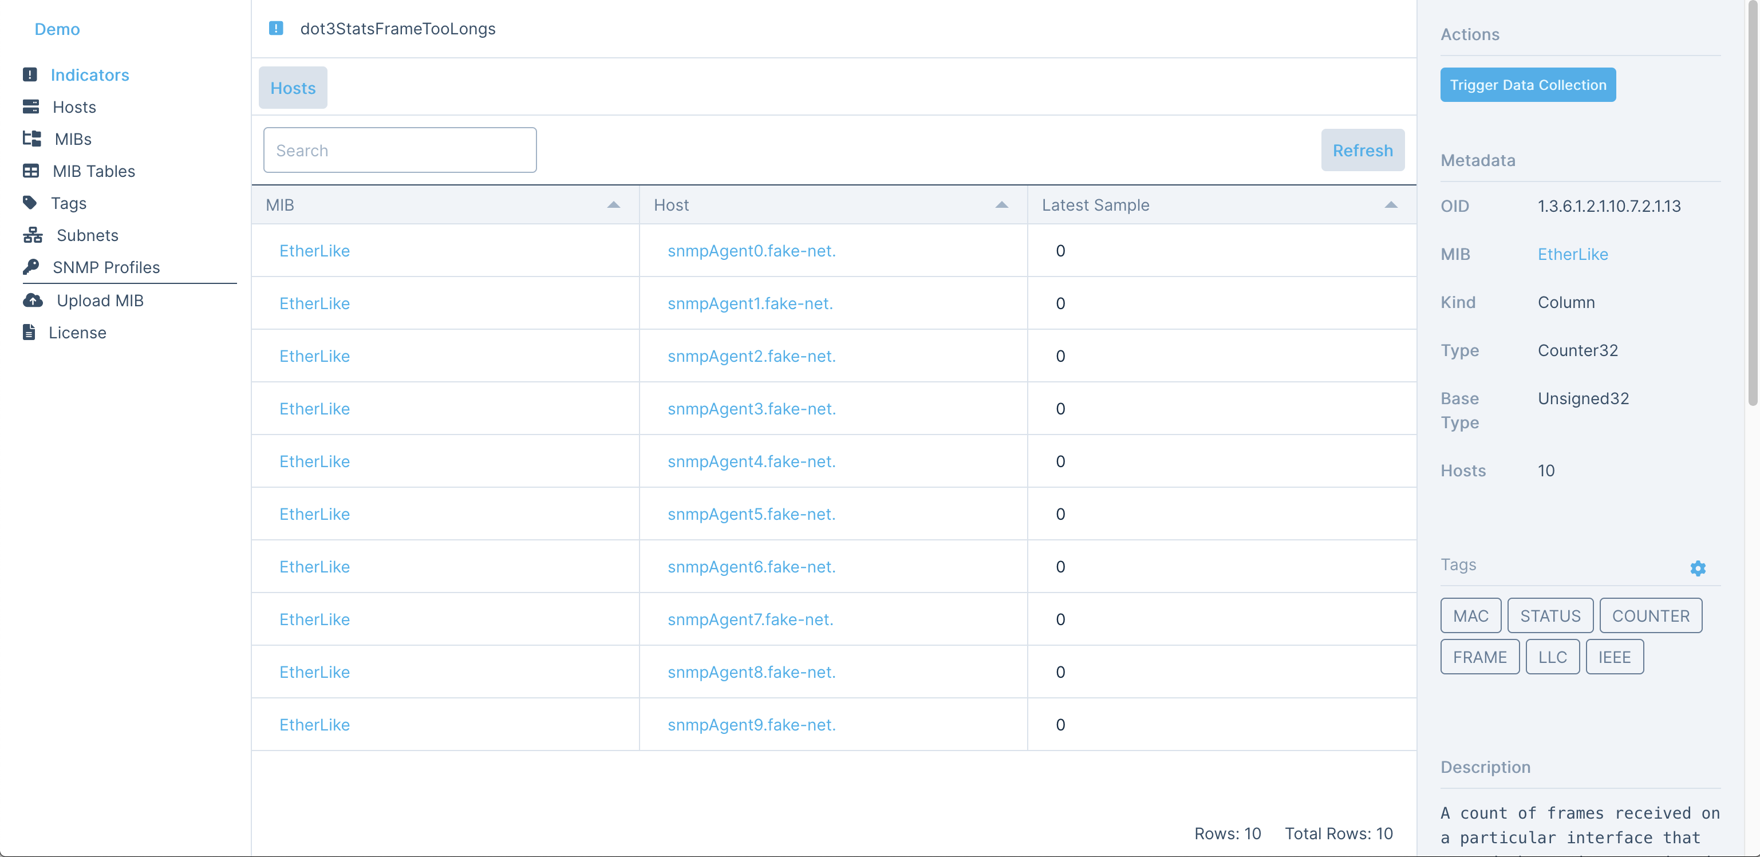Click the Tags icon in sidebar
The height and width of the screenshot is (857, 1760).
pos(30,202)
